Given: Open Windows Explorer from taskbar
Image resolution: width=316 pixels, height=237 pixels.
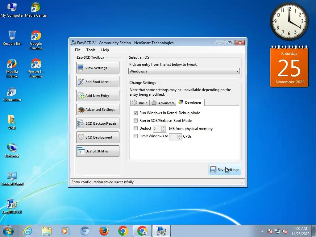Looking at the screenshot, I should (x=47, y=231).
